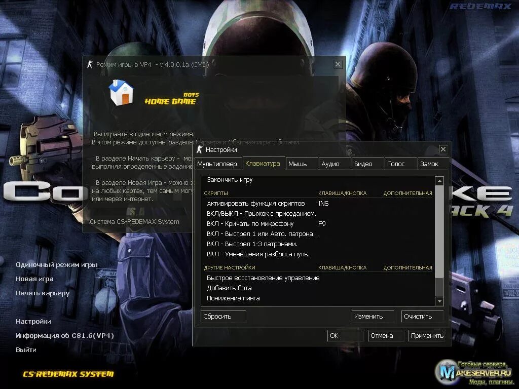Viewport: 519px width, 389px height.
Task: Go to the Видео tab
Action: pyautogui.click(x=367, y=164)
